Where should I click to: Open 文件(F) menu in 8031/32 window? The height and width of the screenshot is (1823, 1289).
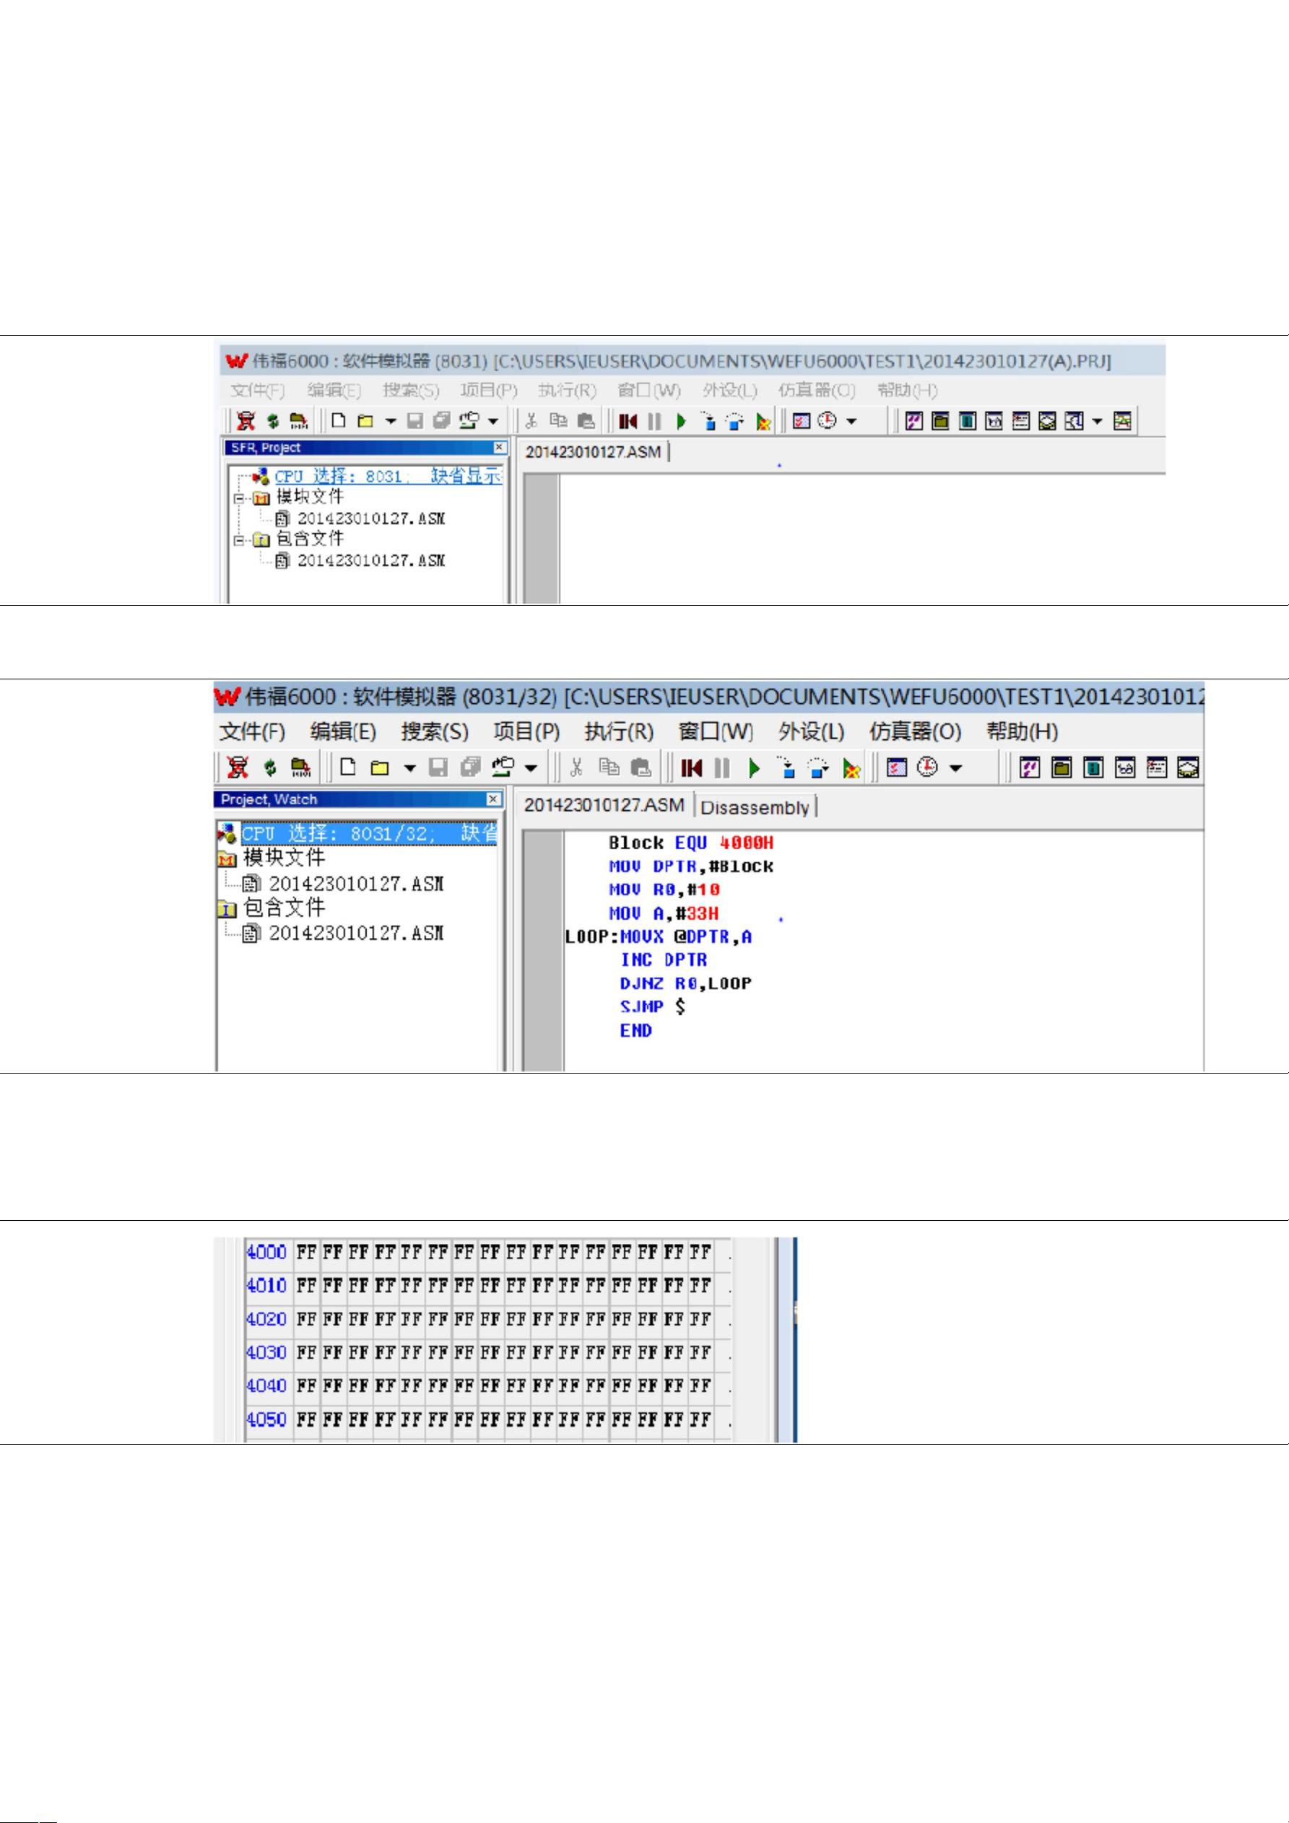pyautogui.click(x=252, y=731)
